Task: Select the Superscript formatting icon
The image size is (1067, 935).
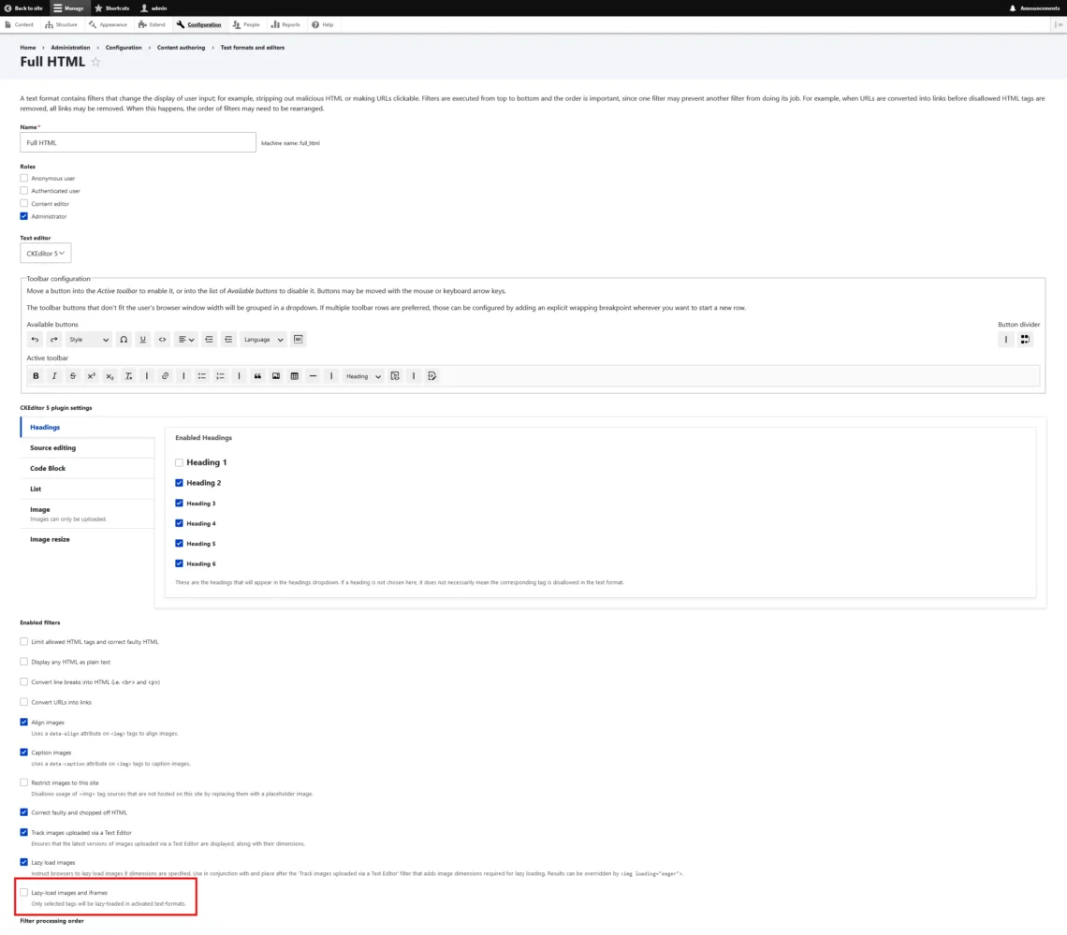Action: pos(91,375)
